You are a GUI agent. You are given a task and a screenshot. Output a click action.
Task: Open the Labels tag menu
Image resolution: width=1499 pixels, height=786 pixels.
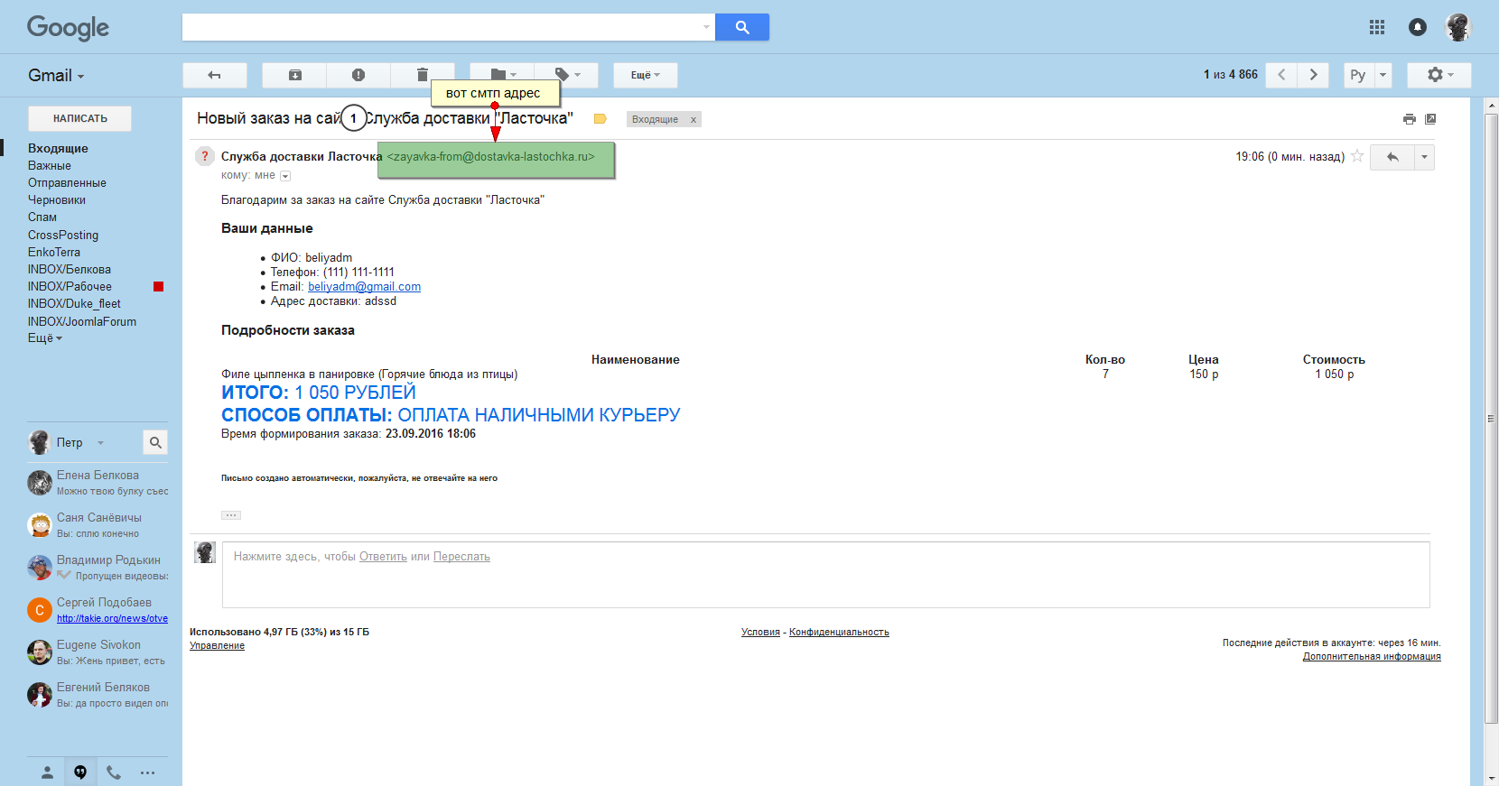(566, 75)
